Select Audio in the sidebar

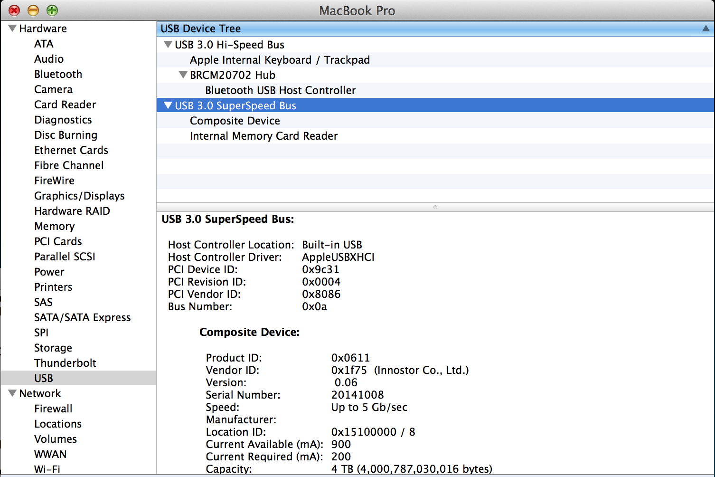(x=49, y=59)
